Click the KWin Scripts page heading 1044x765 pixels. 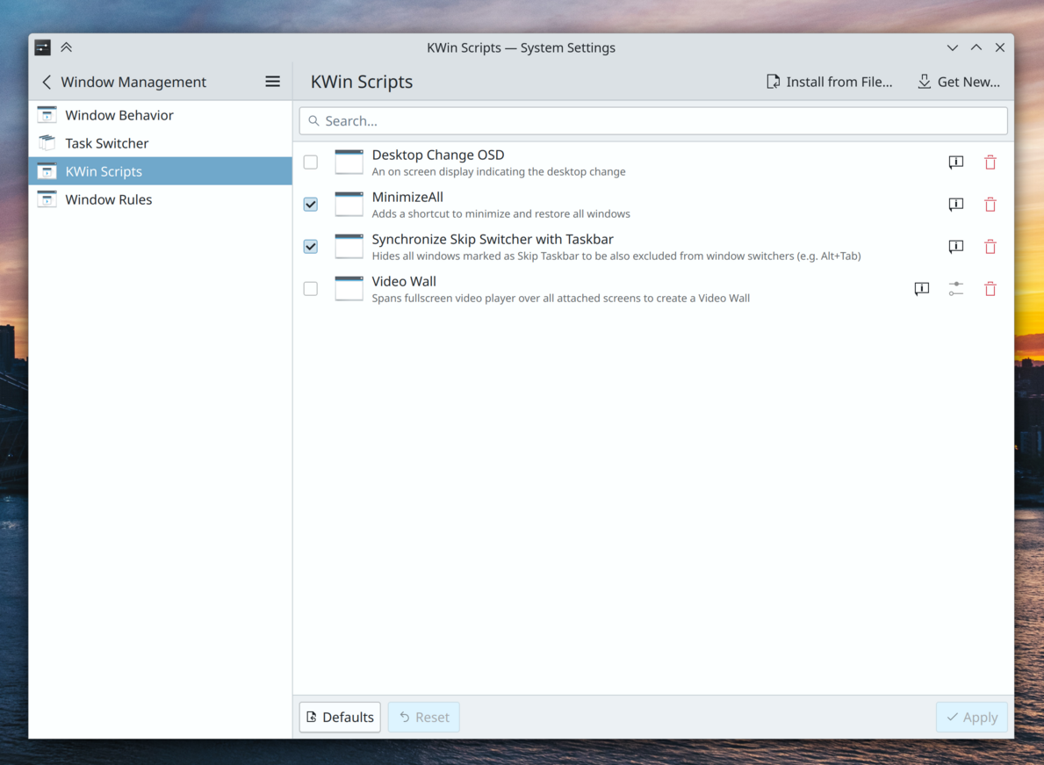pyautogui.click(x=362, y=82)
